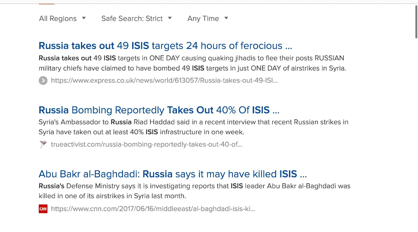The width and height of the screenshot is (418, 232).
Task: Click the triangle arrow beside Any Time
Action: tap(226, 18)
